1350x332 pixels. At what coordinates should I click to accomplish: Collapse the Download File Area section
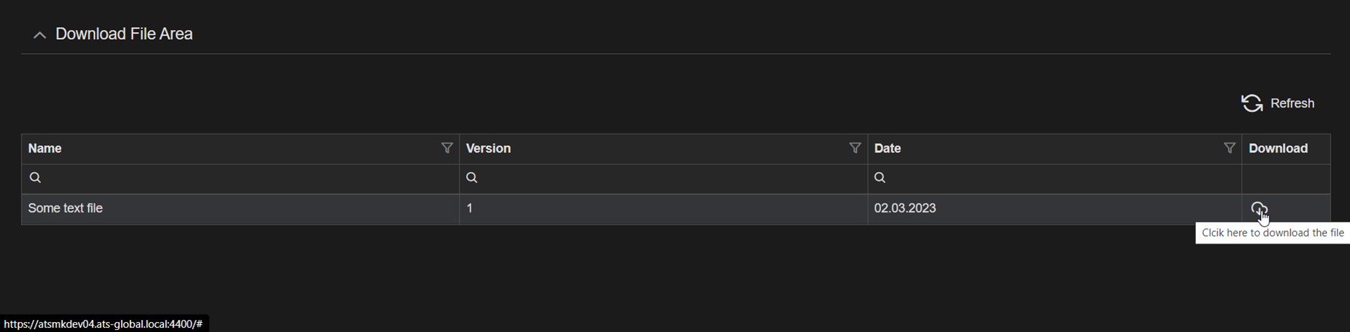coord(40,35)
